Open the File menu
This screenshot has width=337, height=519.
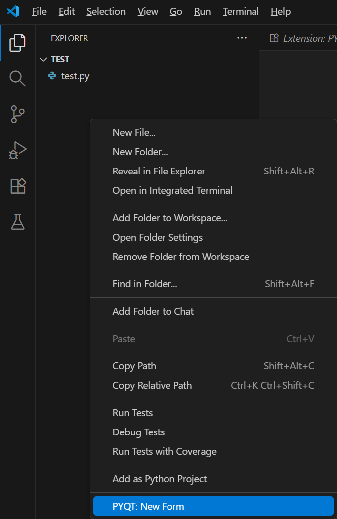click(39, 11)
